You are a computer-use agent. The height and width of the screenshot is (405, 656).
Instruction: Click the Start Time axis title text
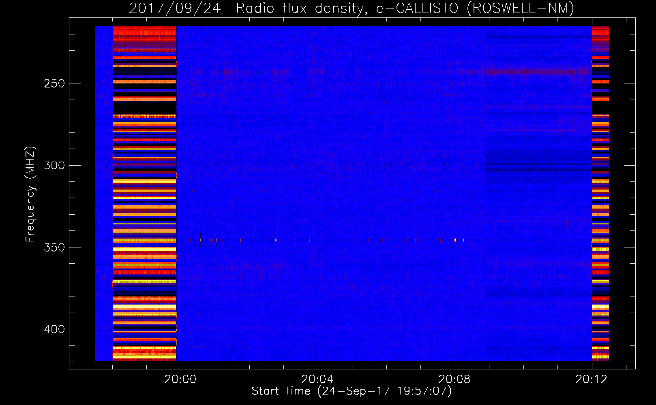pyautogui.click(x=352, y=391)
